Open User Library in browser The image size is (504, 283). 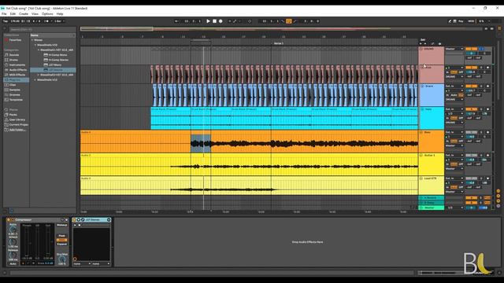17,119
